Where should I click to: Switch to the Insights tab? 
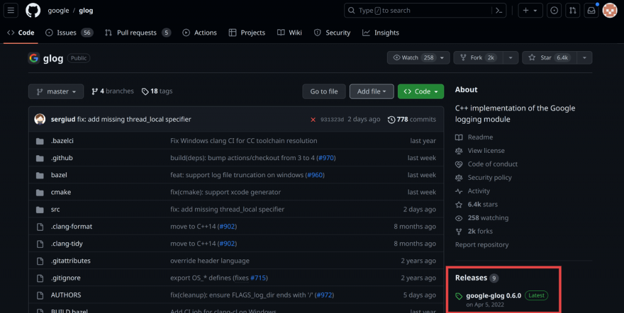[x=381, y=33]
